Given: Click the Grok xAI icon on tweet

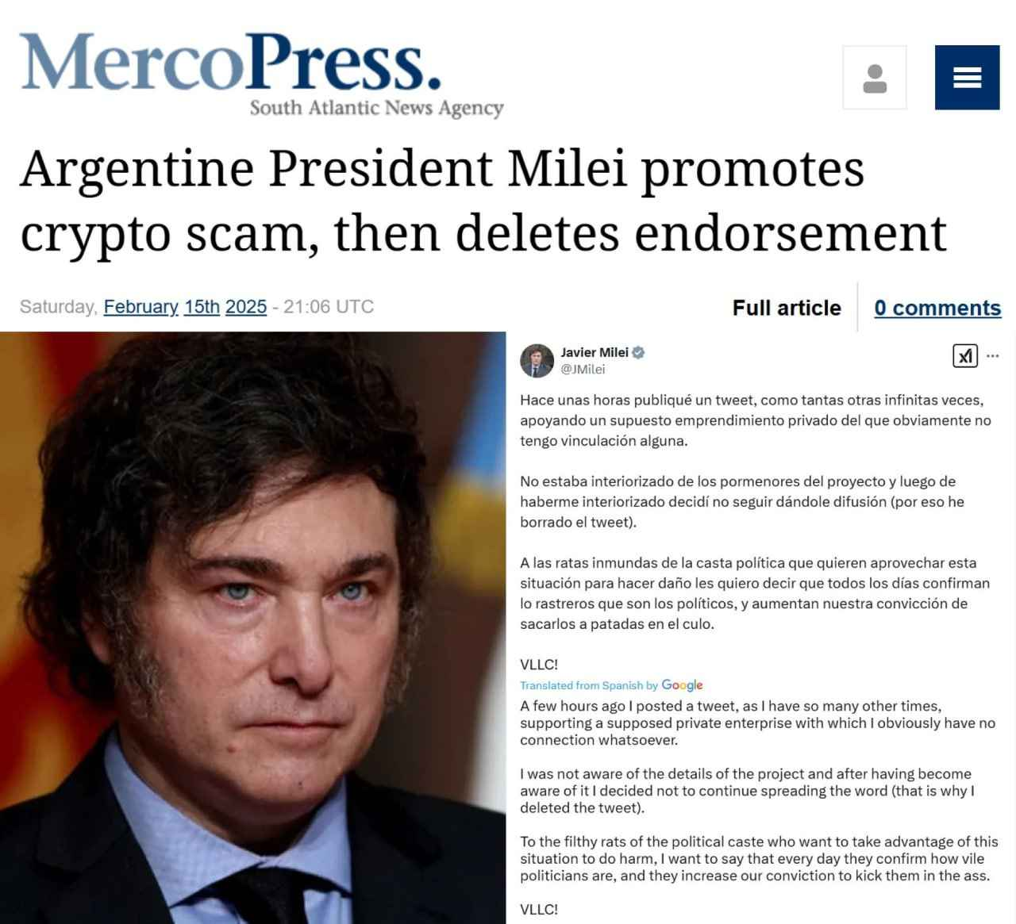Looking at the screenshot, I should [x=965, y=356].
